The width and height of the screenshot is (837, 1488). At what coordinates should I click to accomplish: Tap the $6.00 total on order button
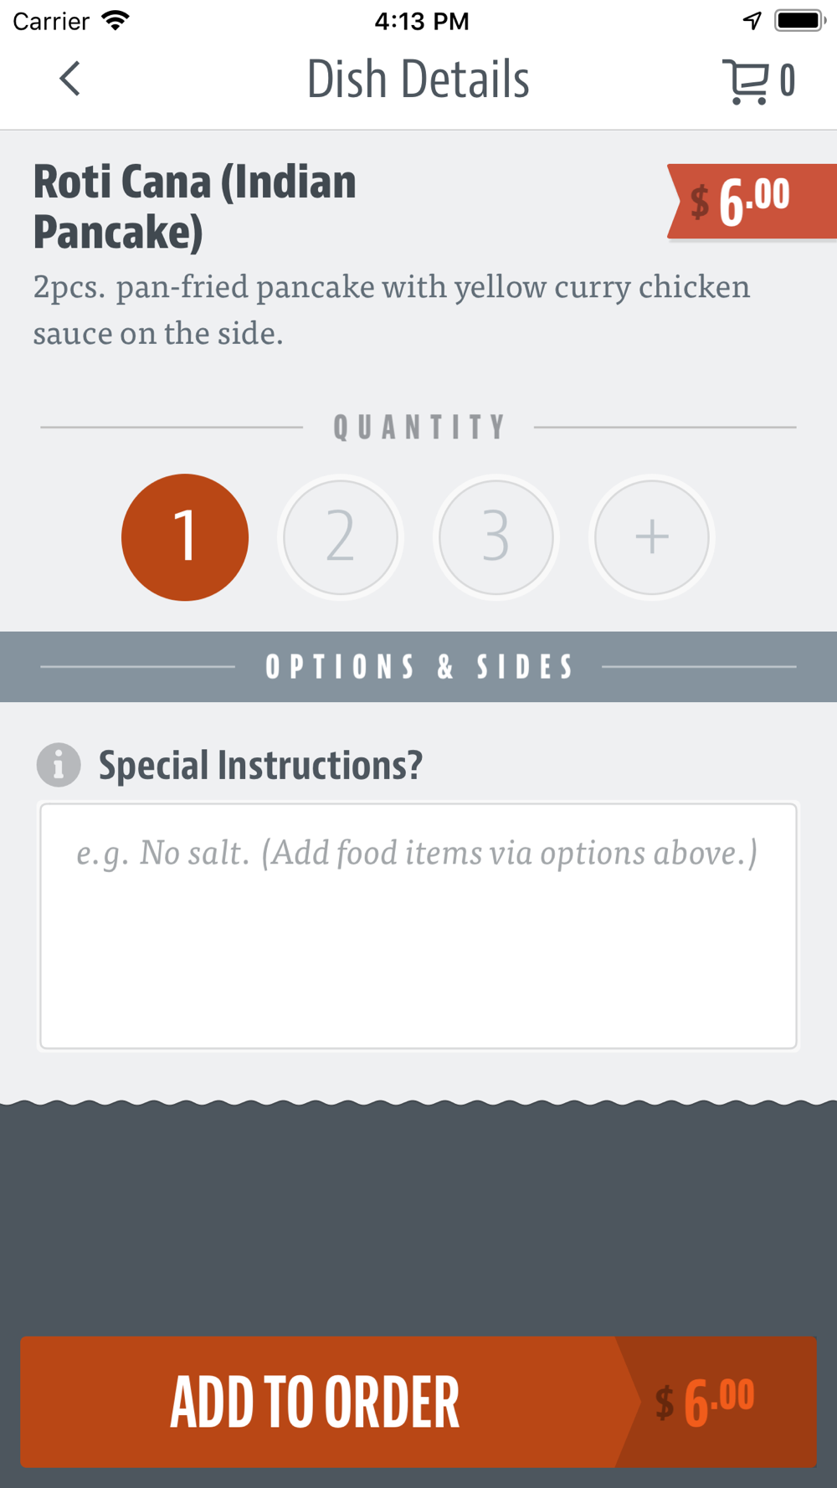(705, 1402)
